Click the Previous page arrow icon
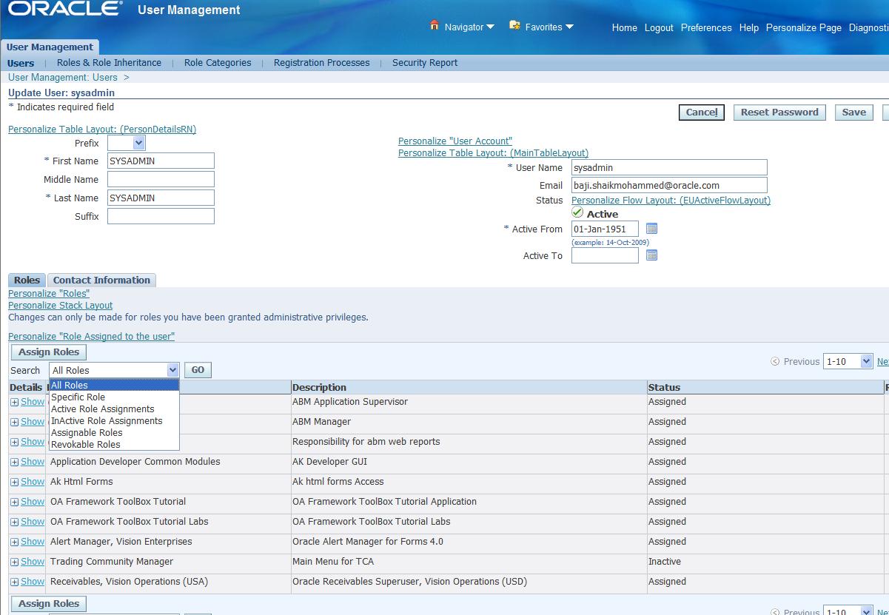The height and width of the screenshot is (615, 889). pos(775,362)
